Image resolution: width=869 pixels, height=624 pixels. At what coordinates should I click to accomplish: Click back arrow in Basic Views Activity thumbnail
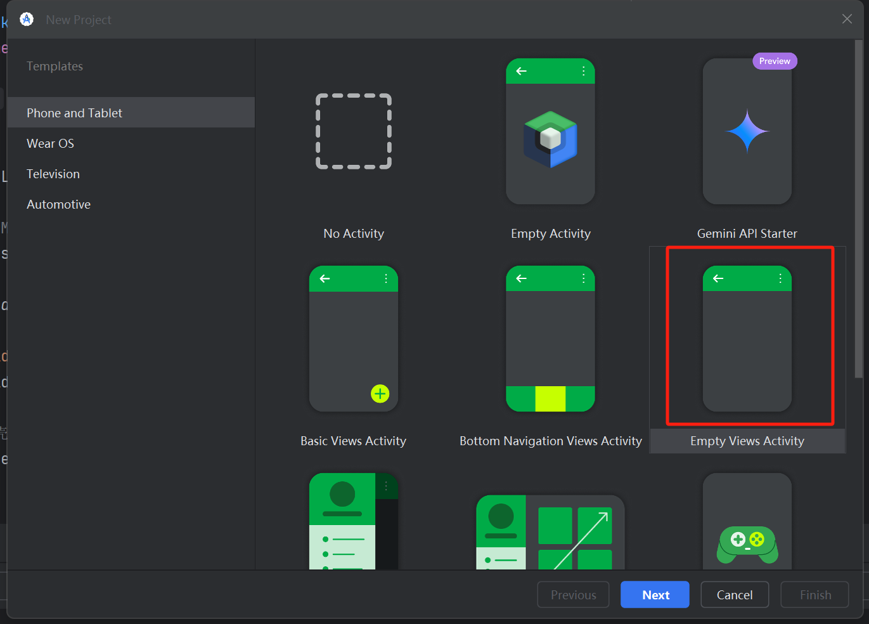tap(325, 278)
